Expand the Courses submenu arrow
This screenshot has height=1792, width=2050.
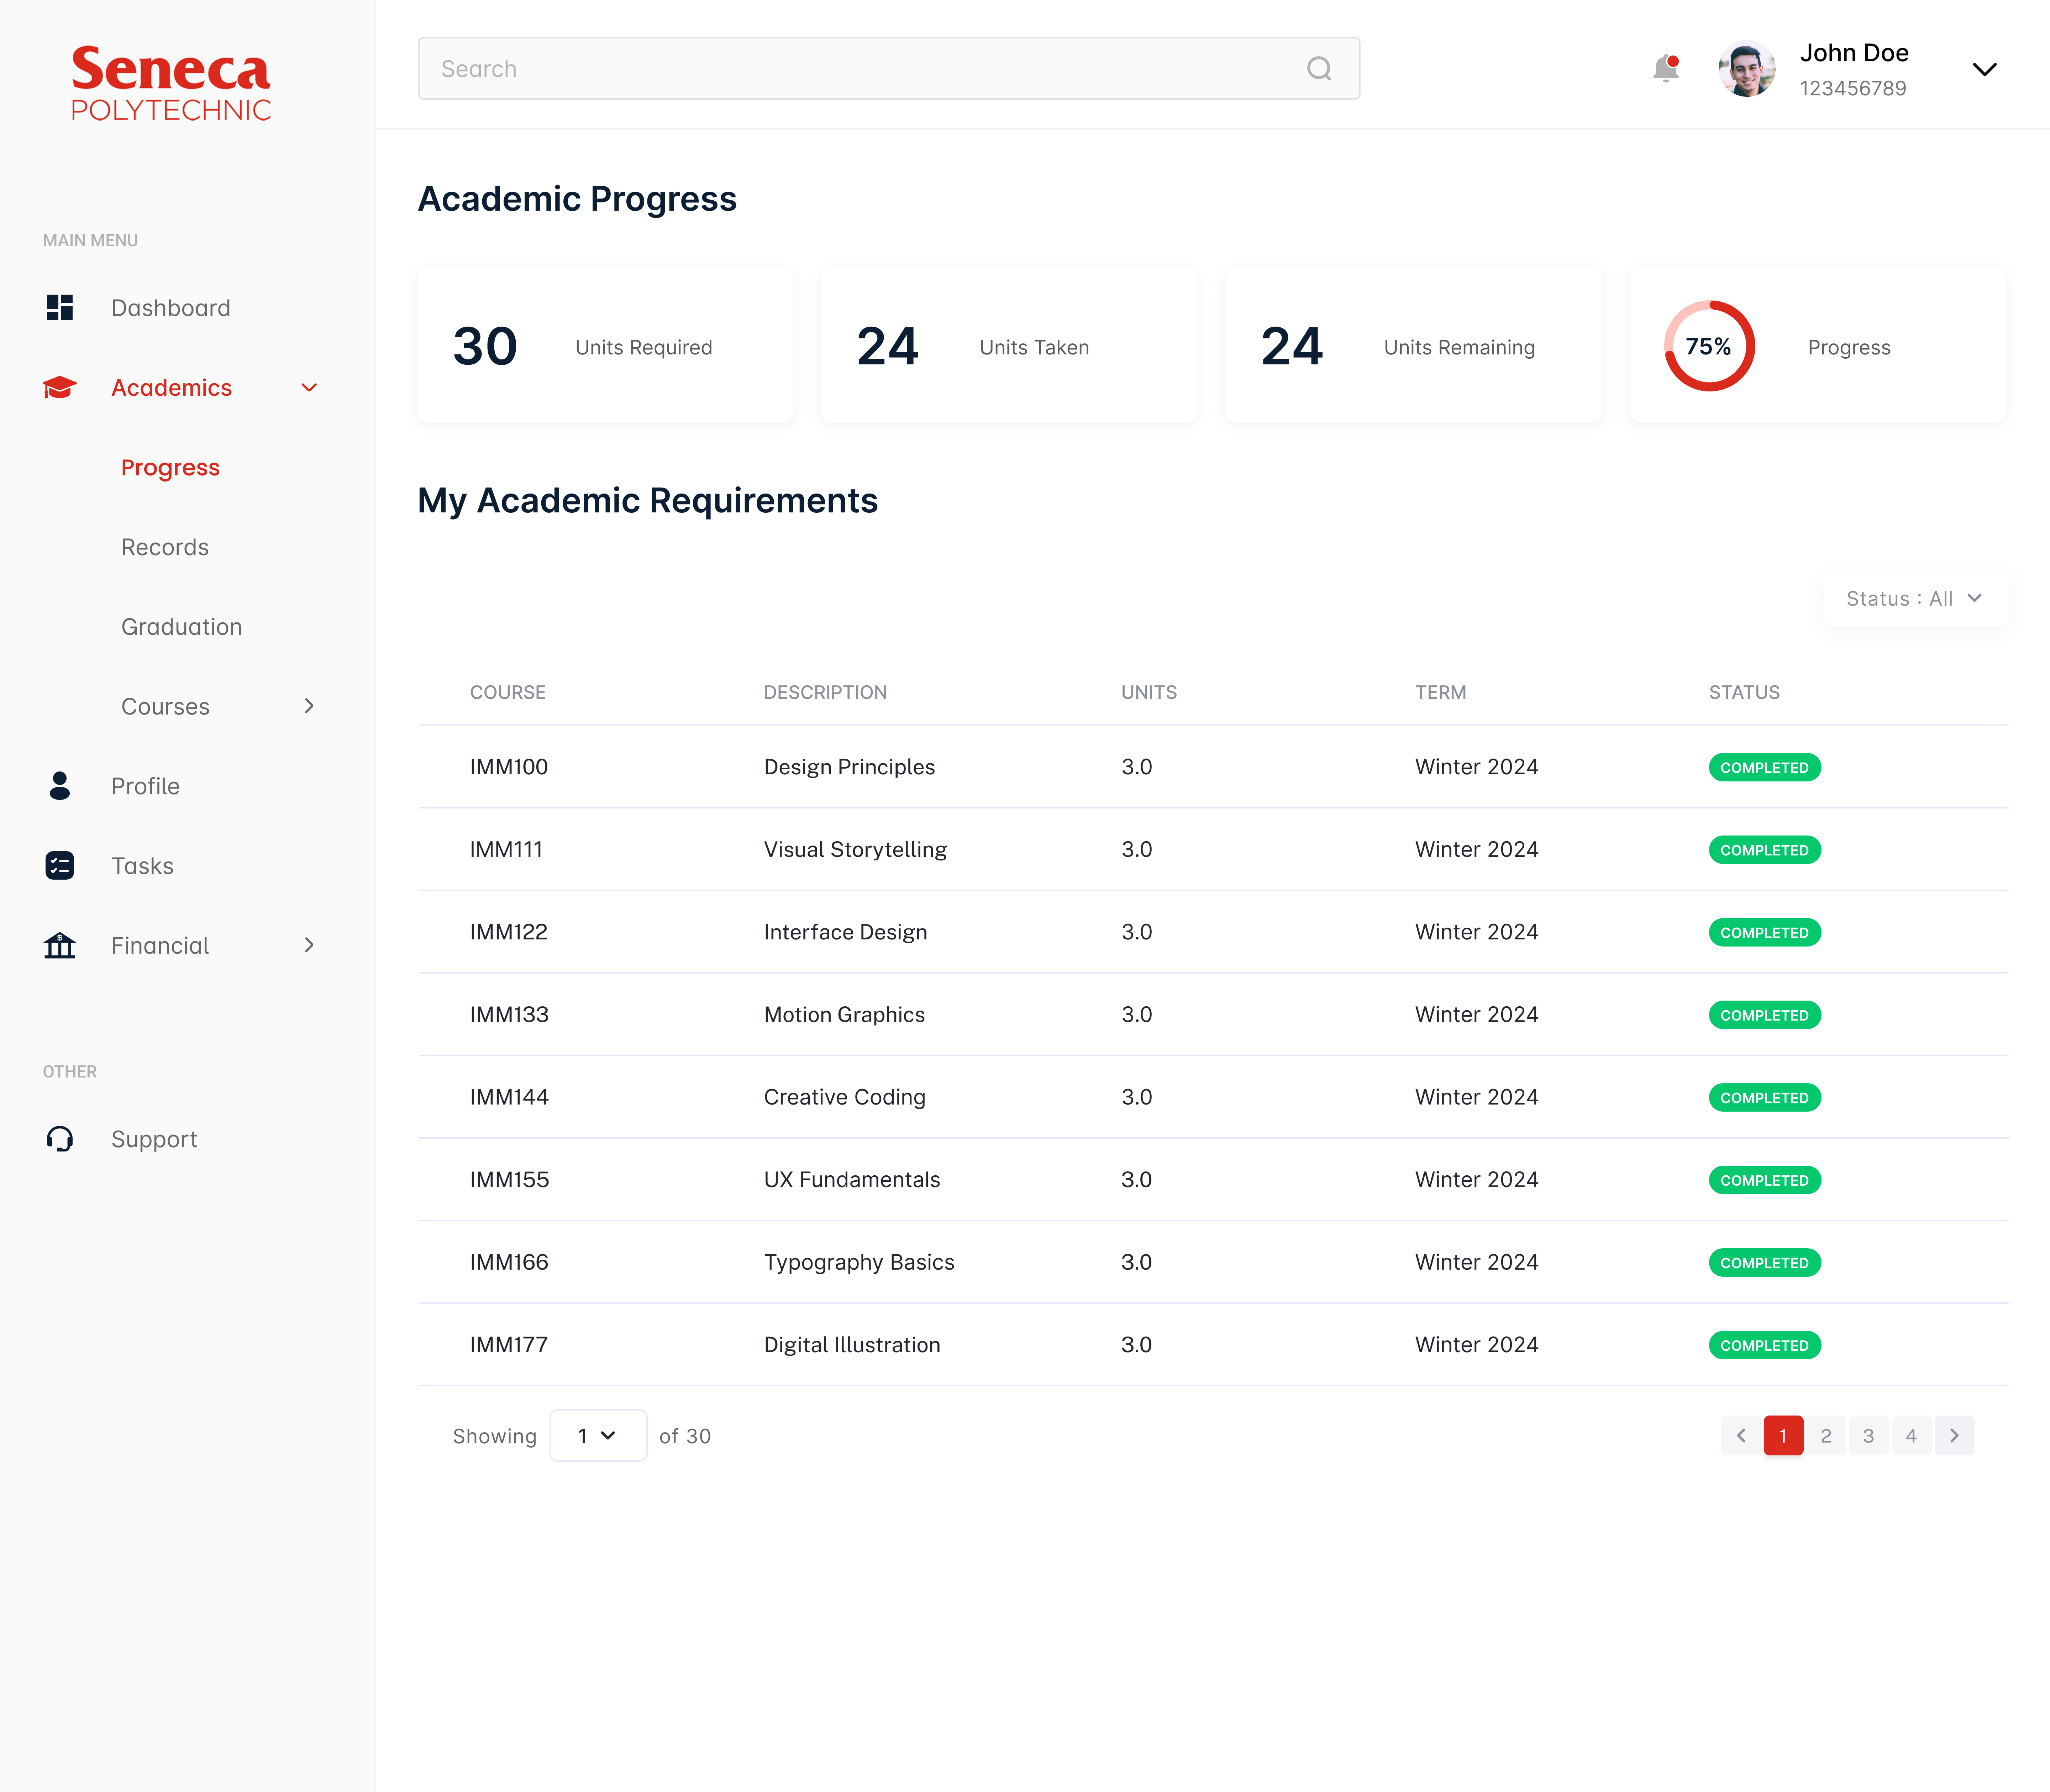309,706
